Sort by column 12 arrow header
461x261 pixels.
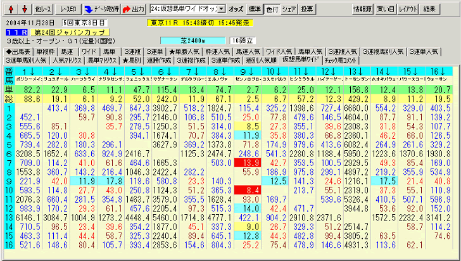[329, 71]
